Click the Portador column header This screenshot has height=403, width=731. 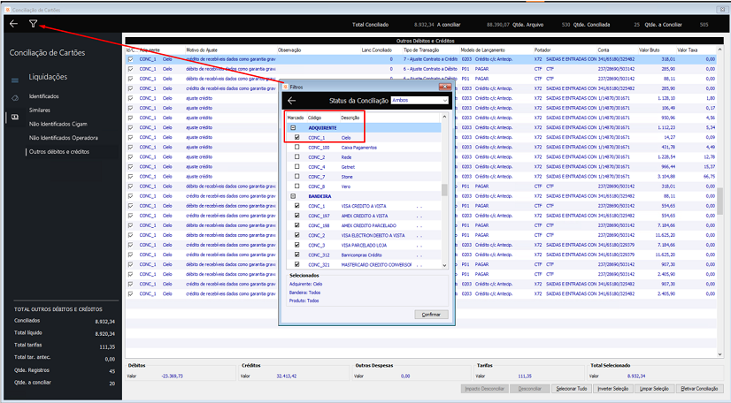click(542, 49)
